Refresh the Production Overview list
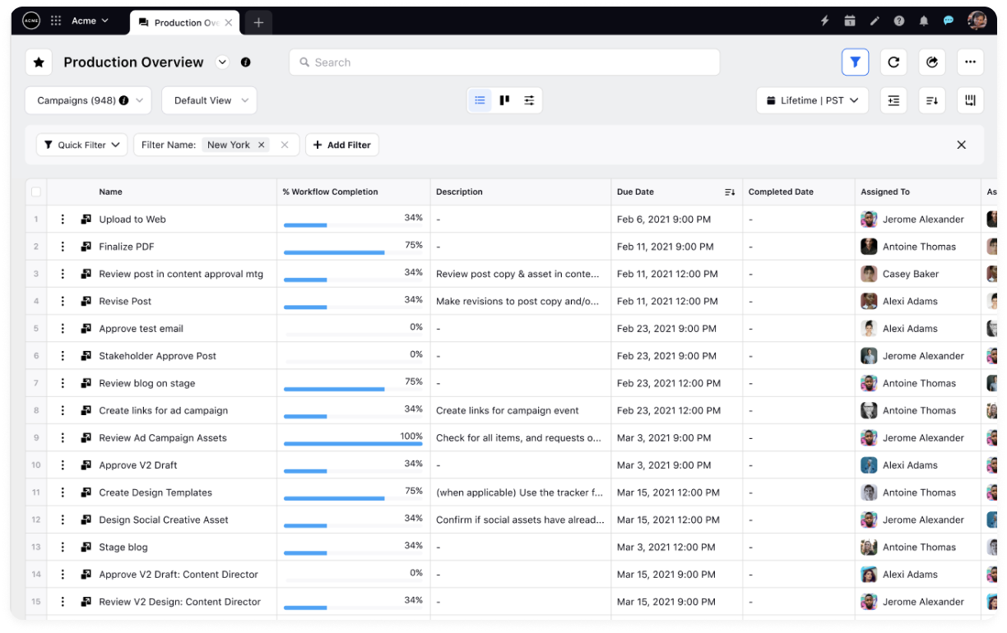Image resolution: width=1007 pixels, height=633 pixels. point(893,62)
